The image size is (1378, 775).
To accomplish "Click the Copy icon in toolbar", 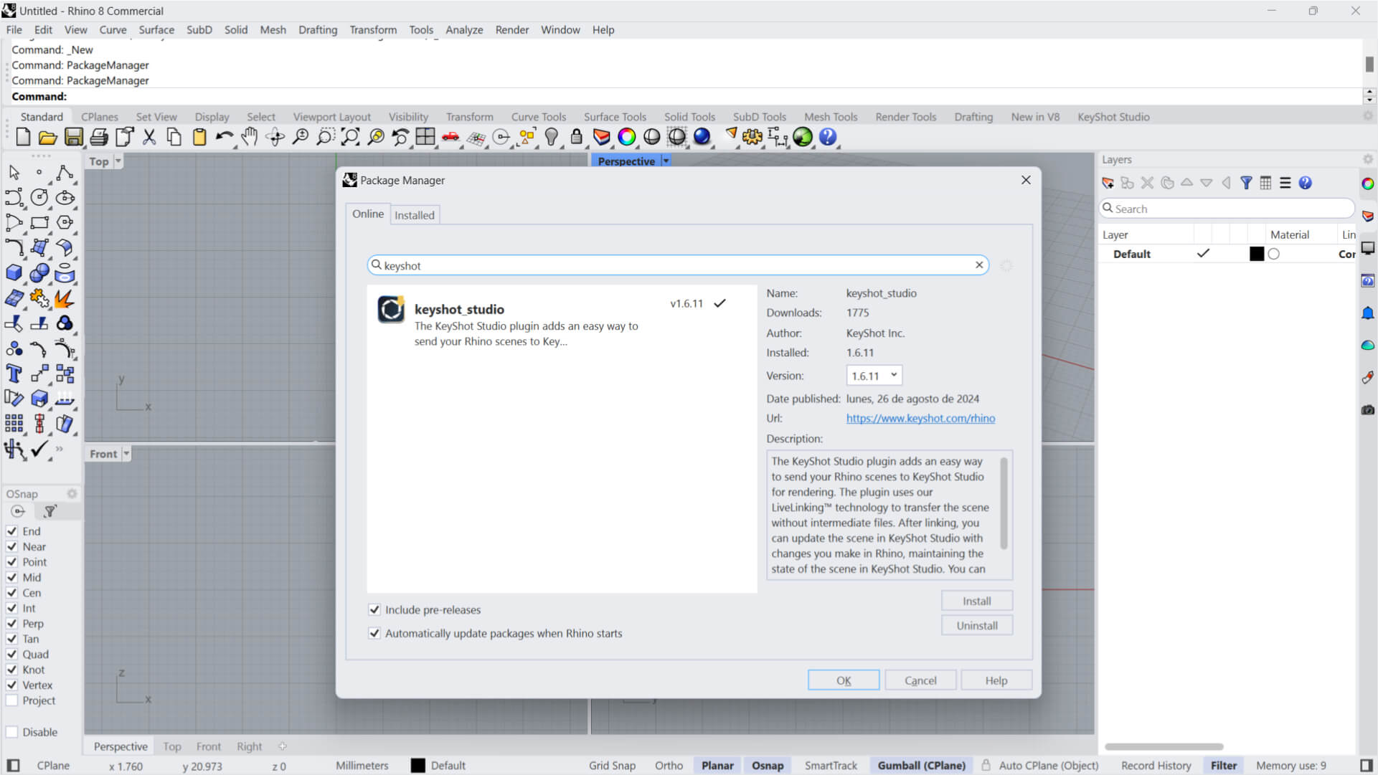I will (174, 137).
